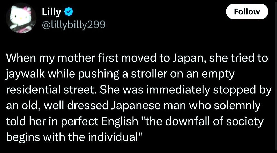277x153 pixels.
Task: Open the @lillybilly299 handle link
Action: [x=73, y=25]
